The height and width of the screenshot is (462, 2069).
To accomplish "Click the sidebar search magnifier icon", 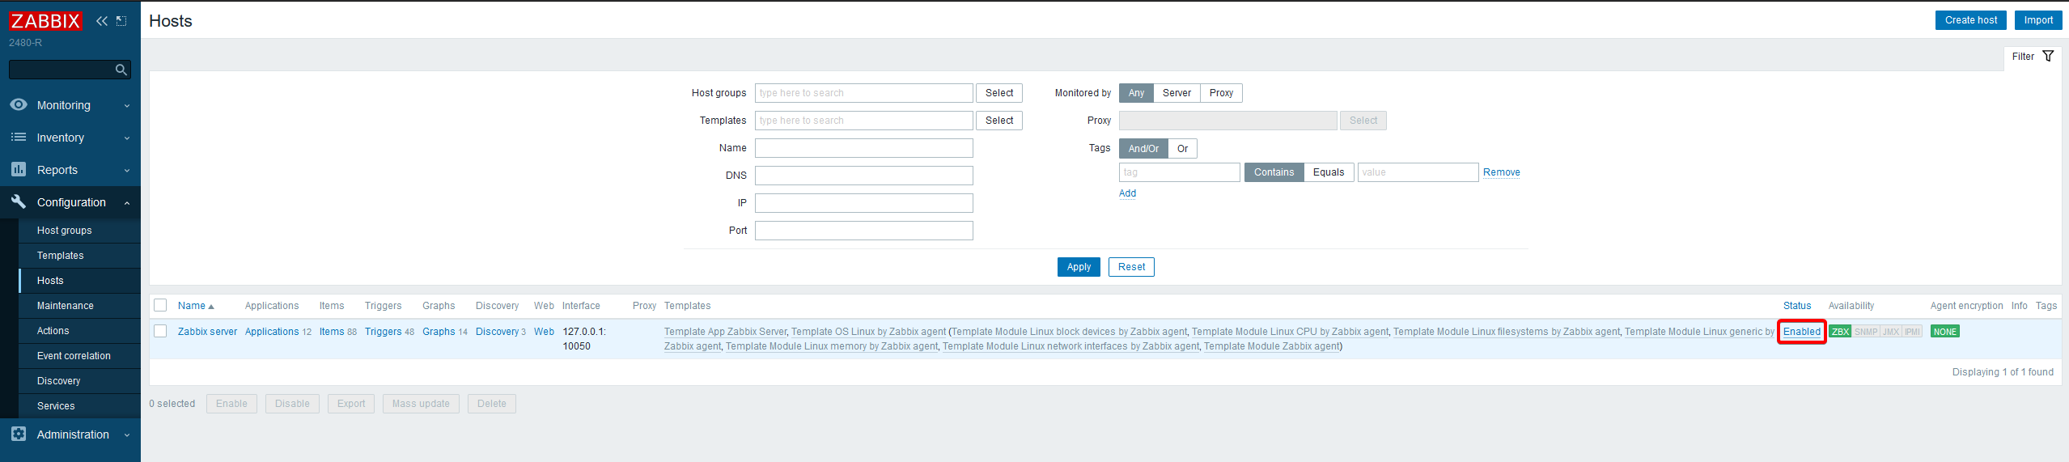I will click(121, 70).
